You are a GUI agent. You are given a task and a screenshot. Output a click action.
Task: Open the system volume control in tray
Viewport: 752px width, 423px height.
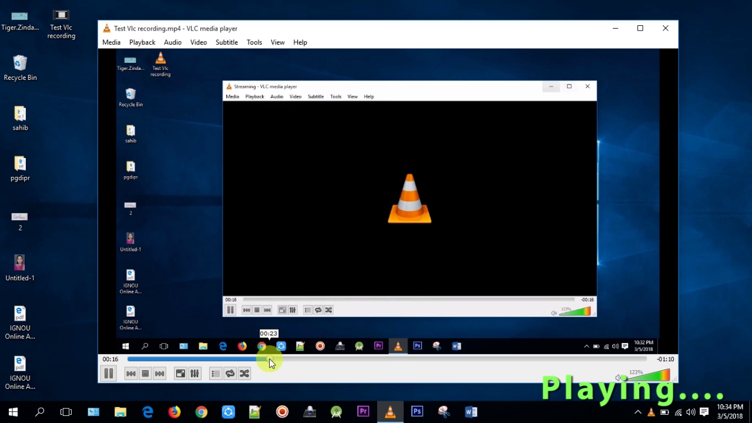(691, 412)
